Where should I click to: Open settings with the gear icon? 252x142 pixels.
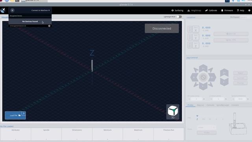pos(249,10)
